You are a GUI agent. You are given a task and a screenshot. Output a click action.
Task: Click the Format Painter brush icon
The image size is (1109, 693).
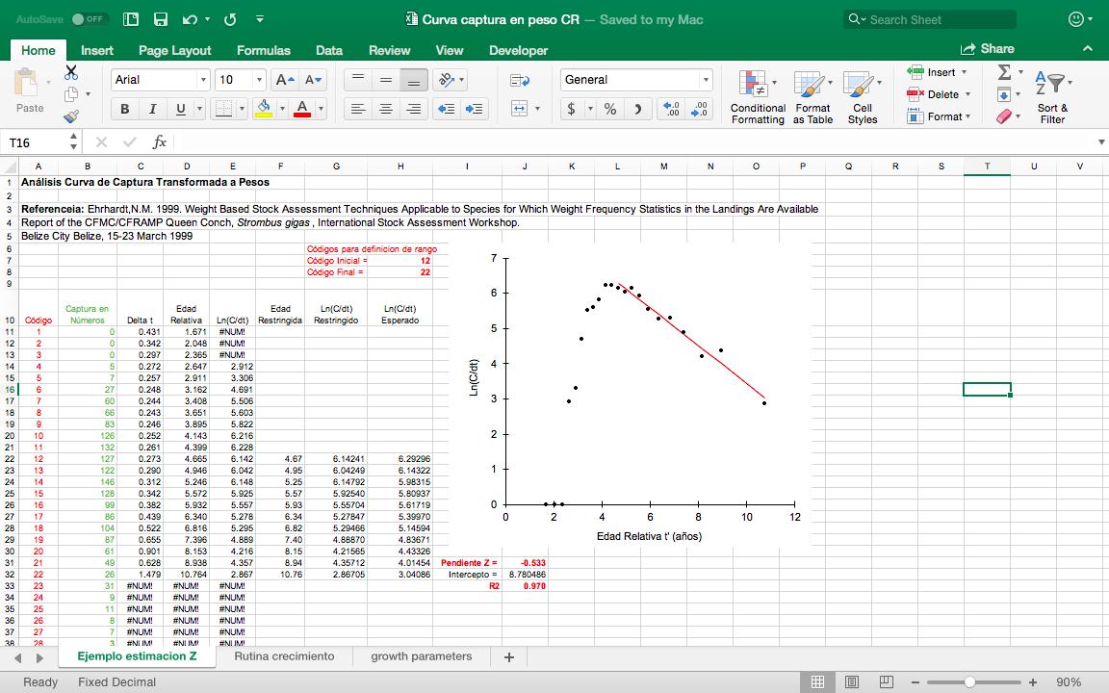(x=71, y=116)
